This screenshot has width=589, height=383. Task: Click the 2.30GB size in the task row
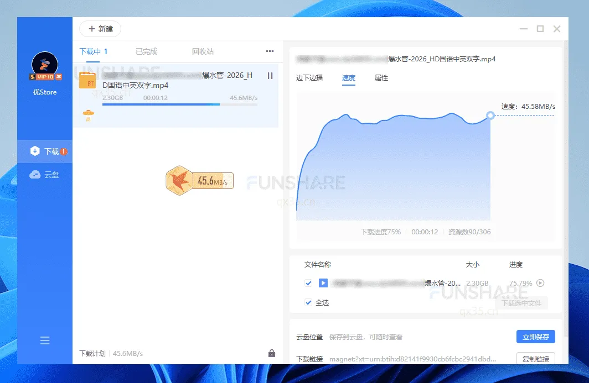click(113, 98)
